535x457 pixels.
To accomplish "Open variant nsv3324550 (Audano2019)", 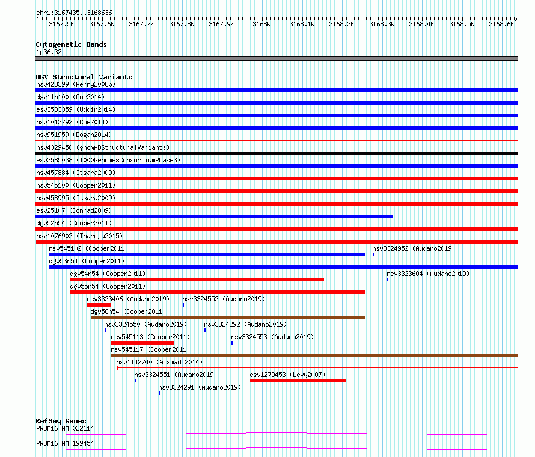I will [x=145, y=324].
